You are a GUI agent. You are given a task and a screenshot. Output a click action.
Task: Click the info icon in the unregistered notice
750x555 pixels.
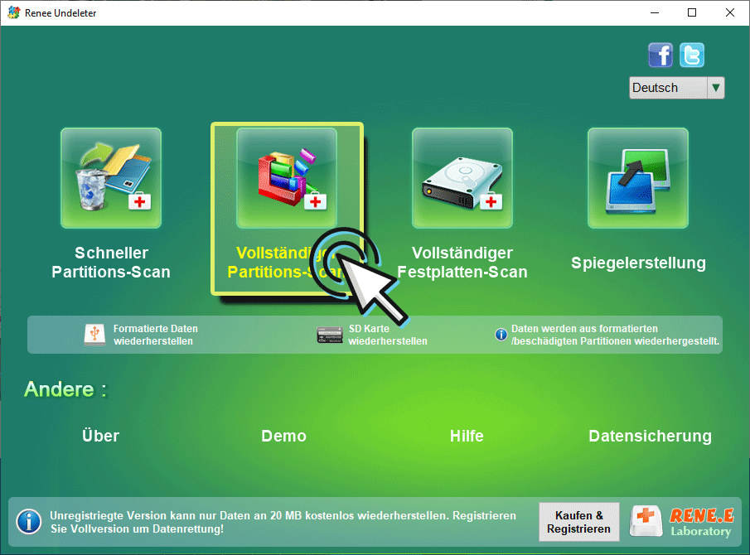click(29, 522)
